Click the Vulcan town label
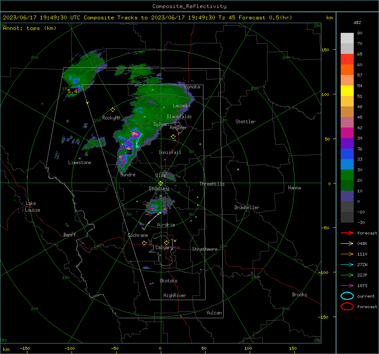Image resolution: width=379 pixels, height=354 pixels. [214, 313]
